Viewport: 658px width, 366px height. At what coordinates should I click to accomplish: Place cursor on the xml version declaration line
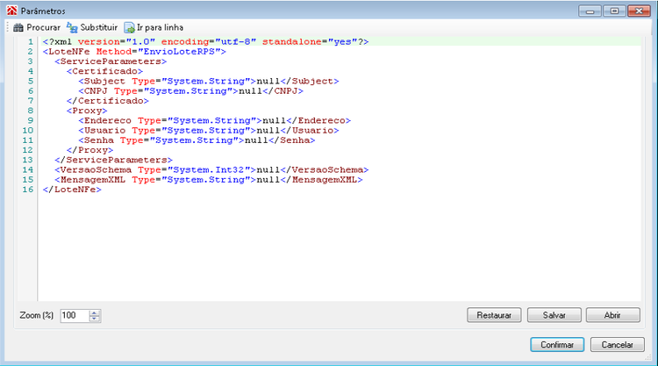[205, 42]
